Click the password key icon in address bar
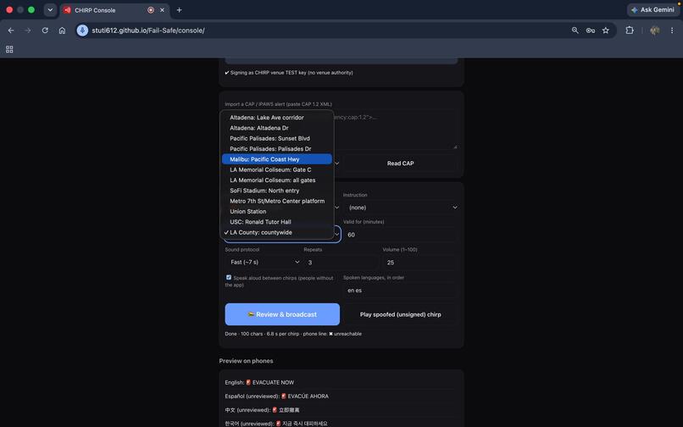This screenshot has width=683, height=427. pos(591,30)
